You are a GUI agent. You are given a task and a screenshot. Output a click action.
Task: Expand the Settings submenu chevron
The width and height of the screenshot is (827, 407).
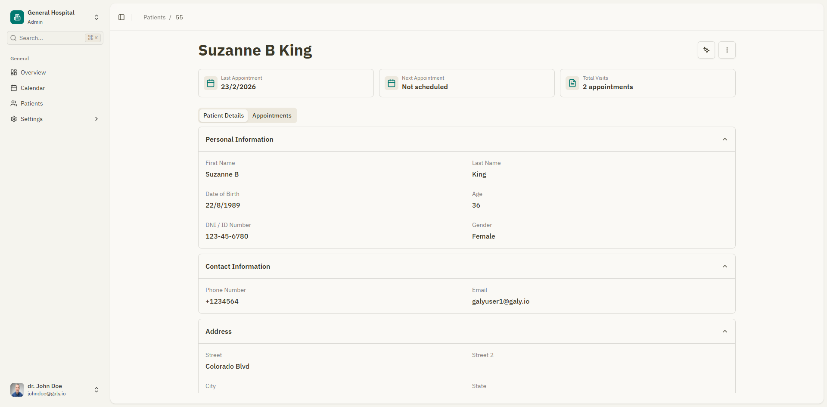click(x=96, y=119)
